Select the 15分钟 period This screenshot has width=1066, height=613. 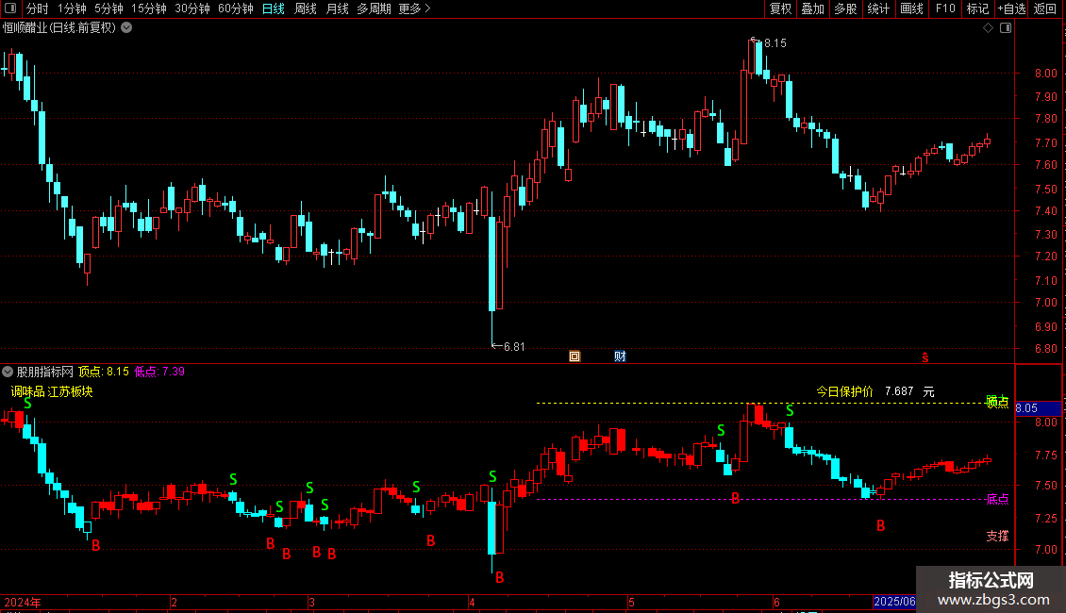[148, 8]
